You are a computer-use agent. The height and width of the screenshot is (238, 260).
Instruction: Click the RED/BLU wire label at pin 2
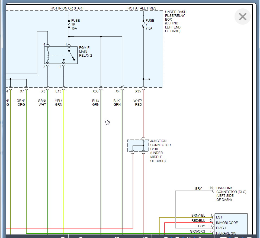coord(198,221)
